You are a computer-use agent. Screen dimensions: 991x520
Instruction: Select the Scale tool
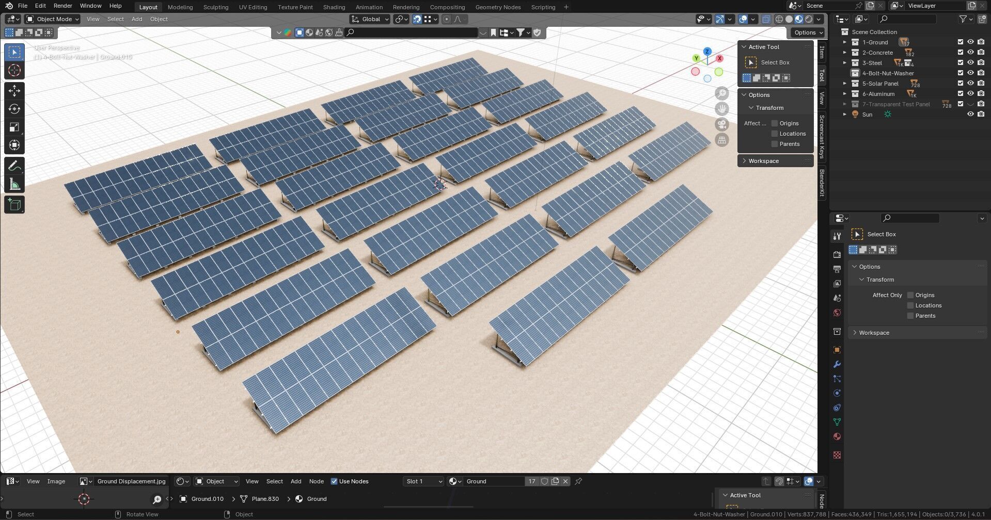coord(14,127)
